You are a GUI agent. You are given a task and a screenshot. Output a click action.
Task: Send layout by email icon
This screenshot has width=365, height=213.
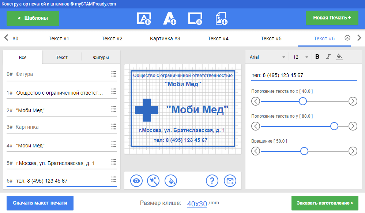230,181
